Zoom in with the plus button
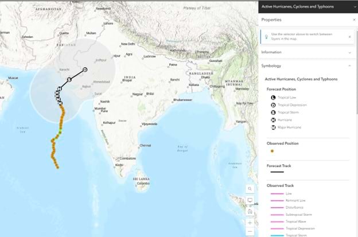The width and height of the screenshot is (358, 237). tap(250, 223)
